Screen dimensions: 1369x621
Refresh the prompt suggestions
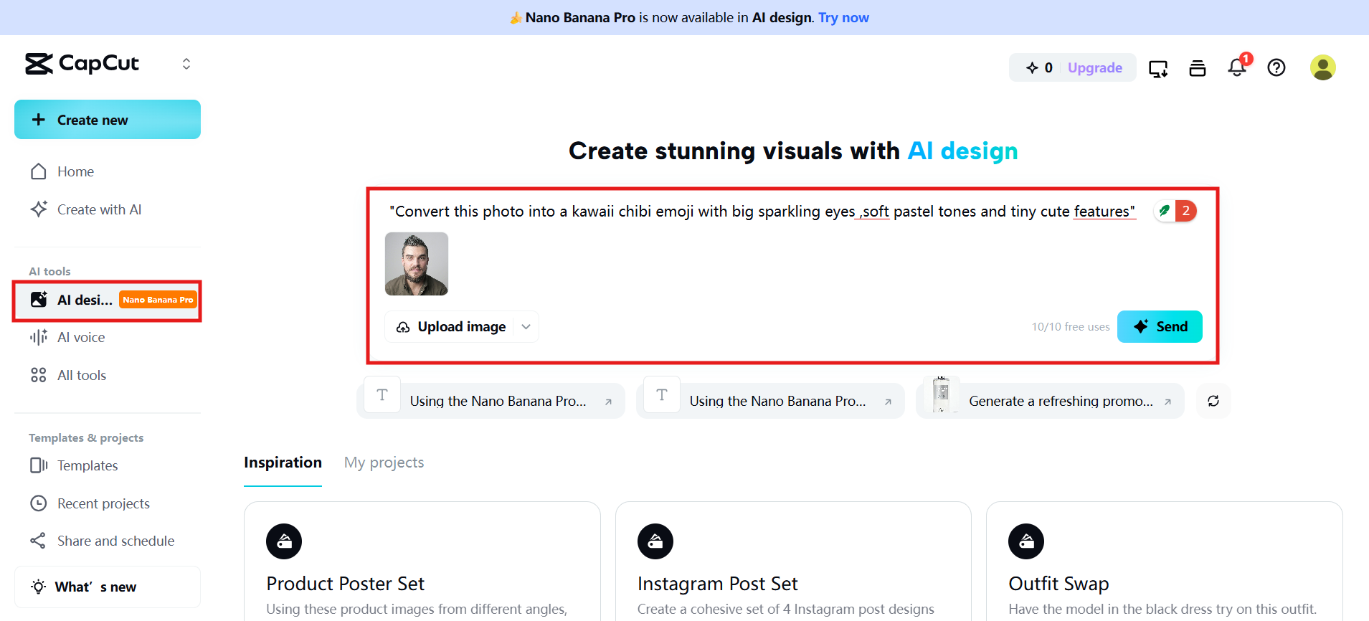pyautogui.click(x=1213, y=401)
